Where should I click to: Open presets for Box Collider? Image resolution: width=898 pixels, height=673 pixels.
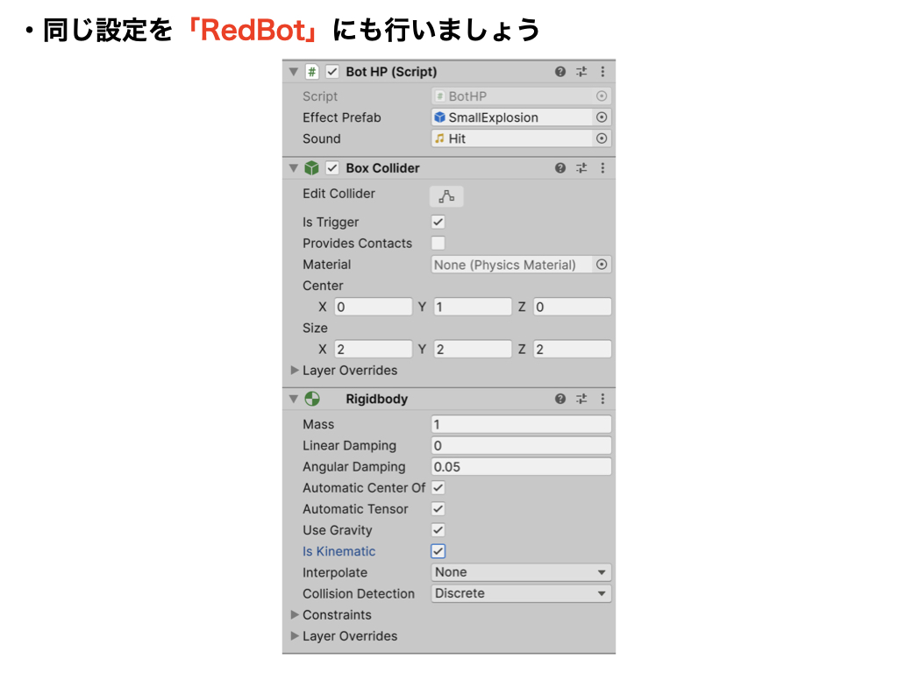click(581, 167)
